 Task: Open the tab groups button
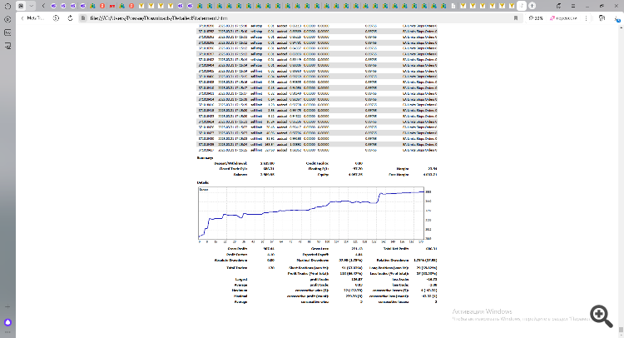coord(21,6)
